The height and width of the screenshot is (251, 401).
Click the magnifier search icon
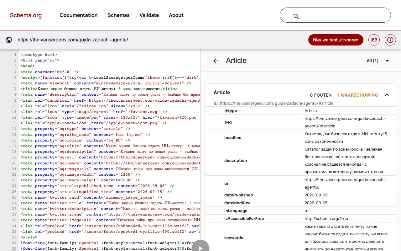click(x=296, y=16)
